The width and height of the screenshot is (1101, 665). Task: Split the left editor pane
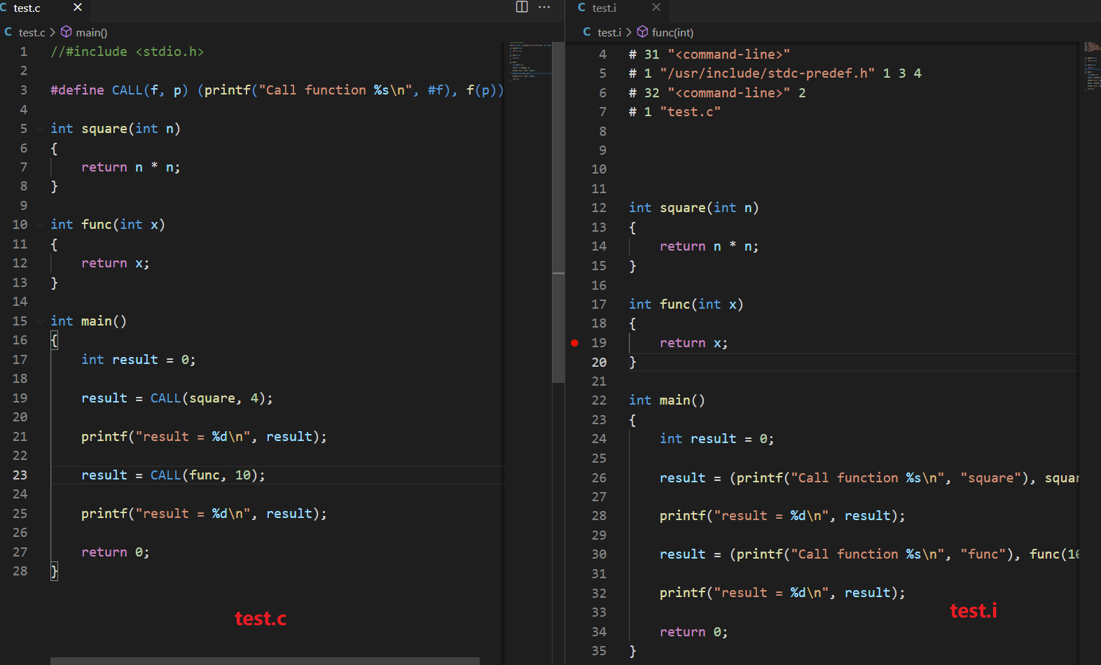[522, 7]
